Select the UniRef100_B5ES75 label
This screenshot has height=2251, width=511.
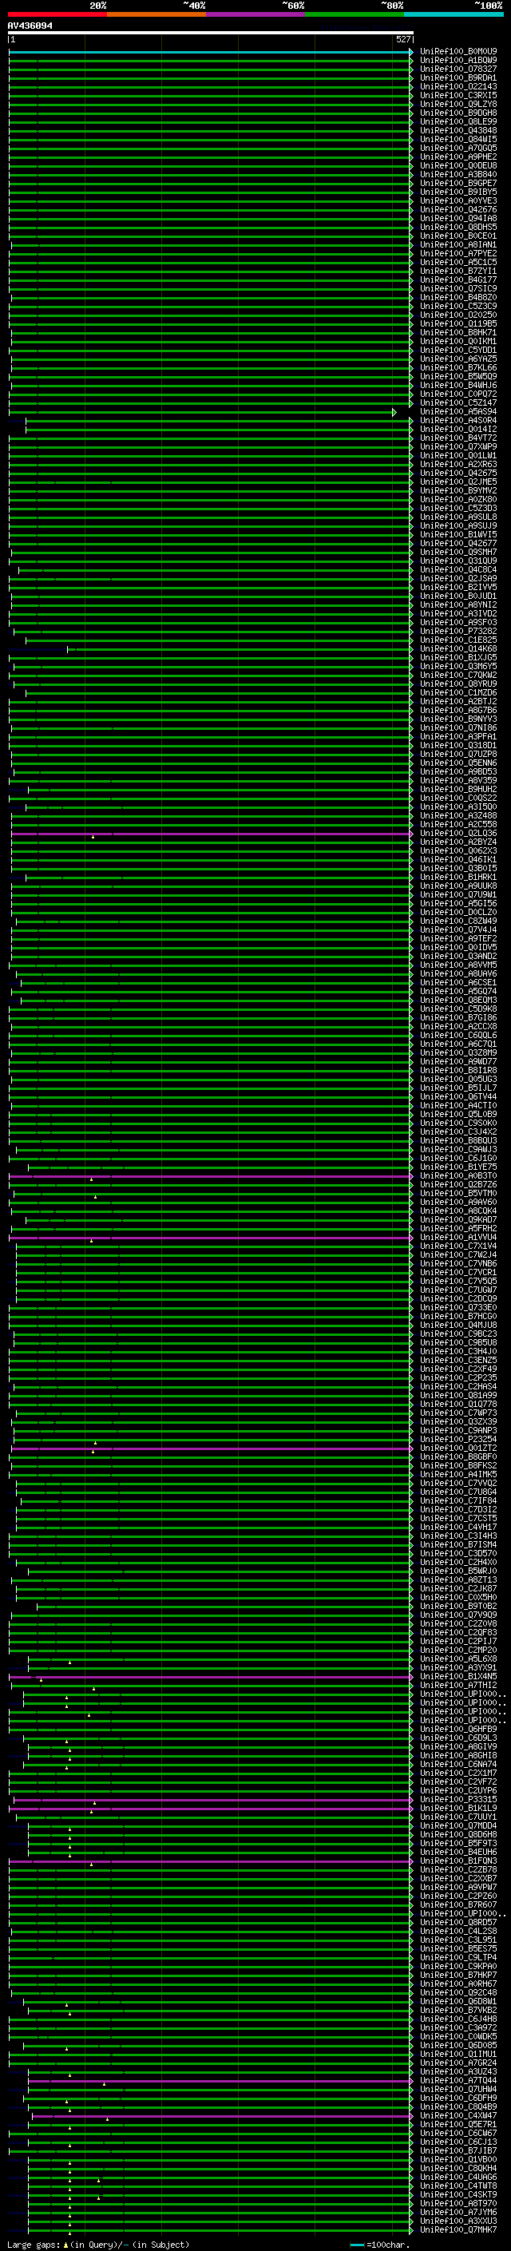pyautogui.click(x=458, y=1948)
